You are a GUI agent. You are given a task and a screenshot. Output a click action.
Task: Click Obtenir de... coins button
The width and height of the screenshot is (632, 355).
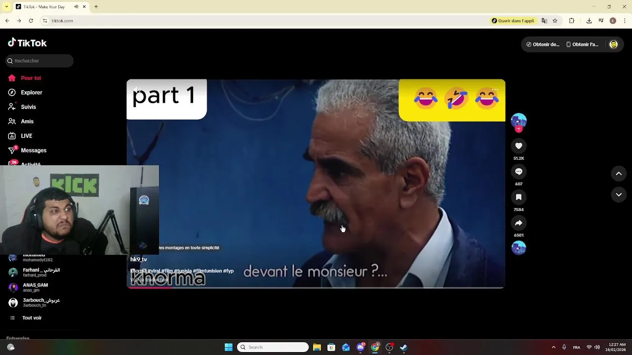542,44
